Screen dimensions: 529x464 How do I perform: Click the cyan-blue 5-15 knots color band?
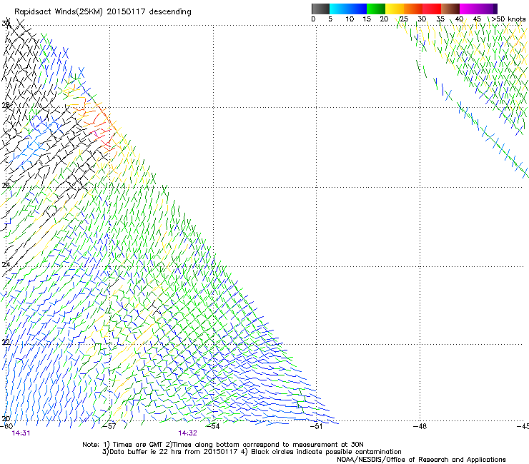(x=348, y=9)
